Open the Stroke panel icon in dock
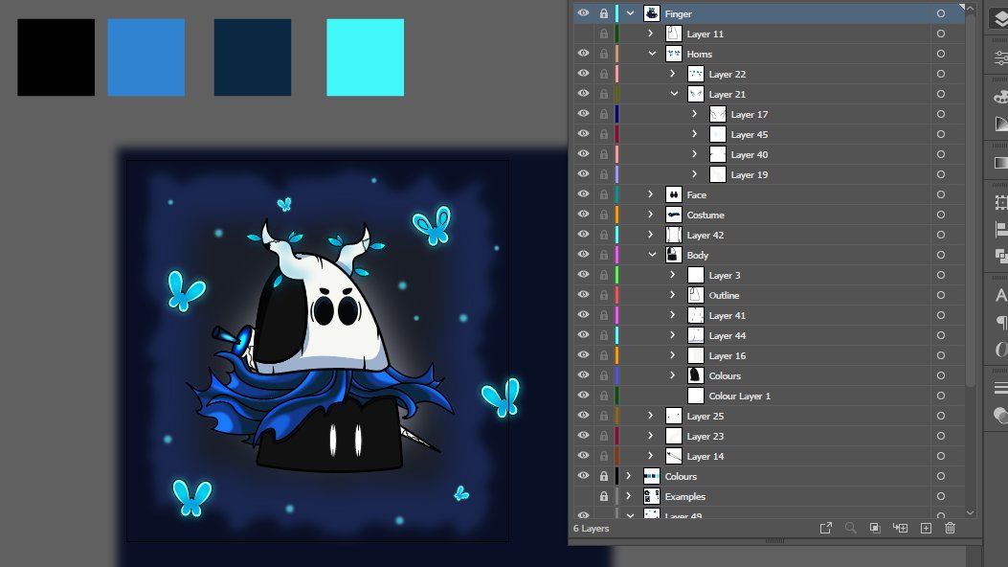The image size is (1008, 567). [x=1000, y=388]
